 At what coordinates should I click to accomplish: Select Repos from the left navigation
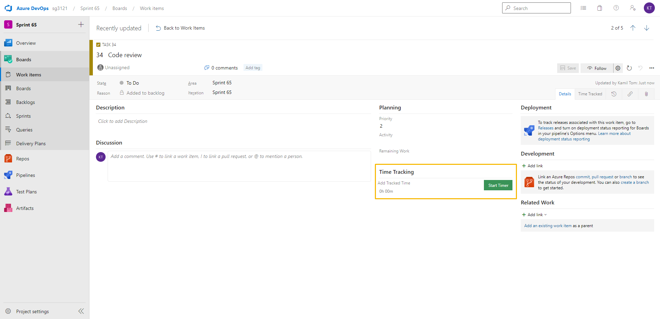click(22, 158)
